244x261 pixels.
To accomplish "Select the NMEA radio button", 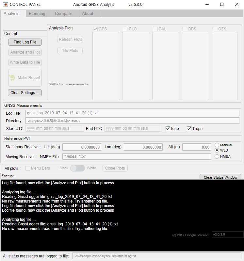I will pos(217,156).
